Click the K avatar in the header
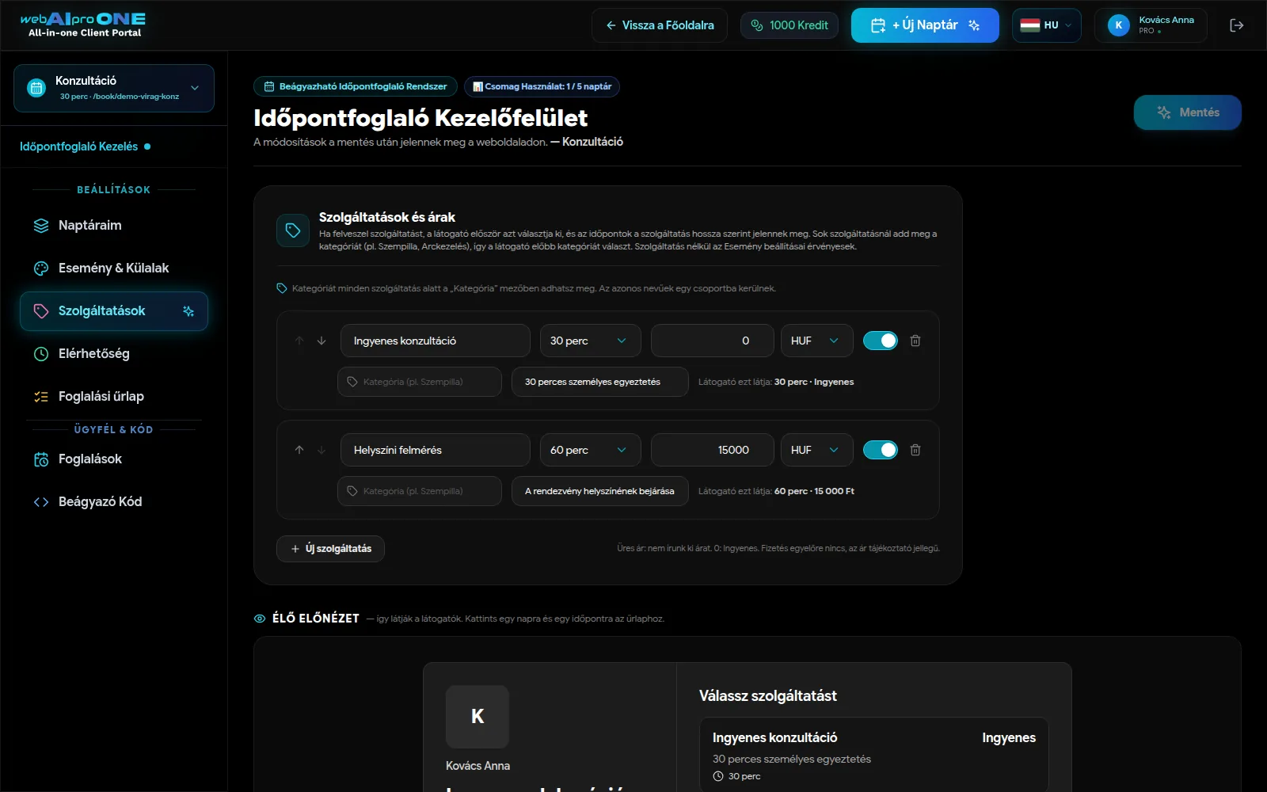The image size is (1267, 792). tap(1118, 25)
